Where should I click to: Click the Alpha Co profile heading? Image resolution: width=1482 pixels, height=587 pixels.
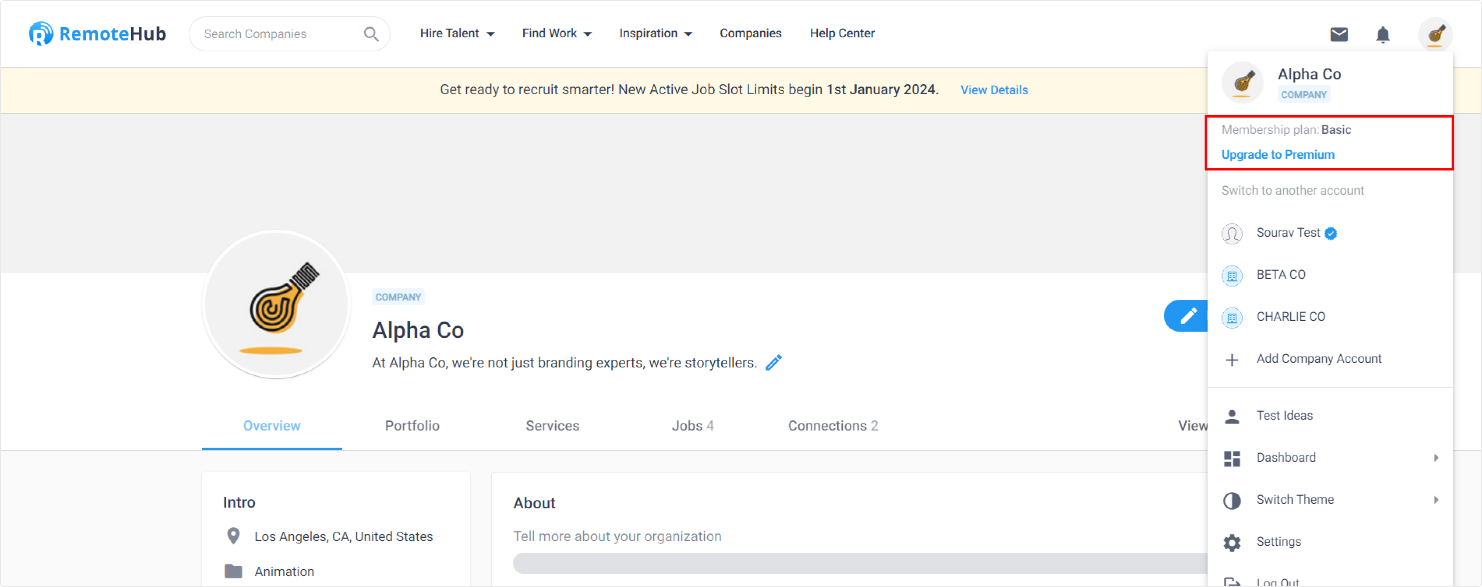click(x=418, y=330)
